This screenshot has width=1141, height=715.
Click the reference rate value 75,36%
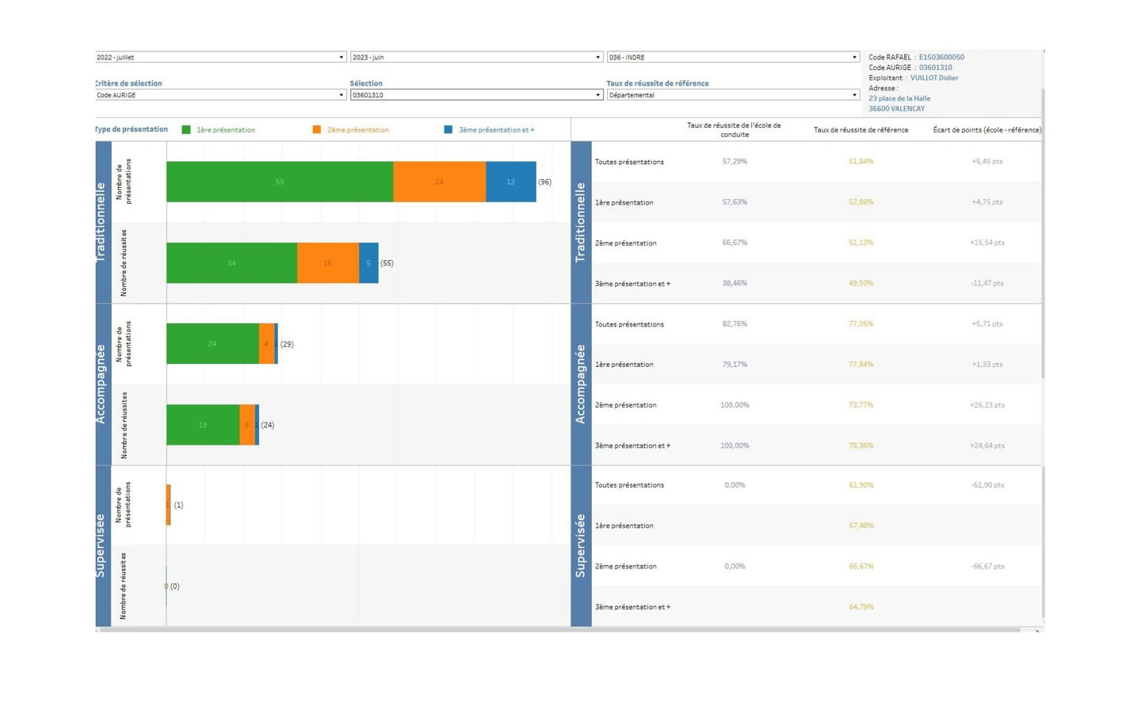[x=861, y=445]
